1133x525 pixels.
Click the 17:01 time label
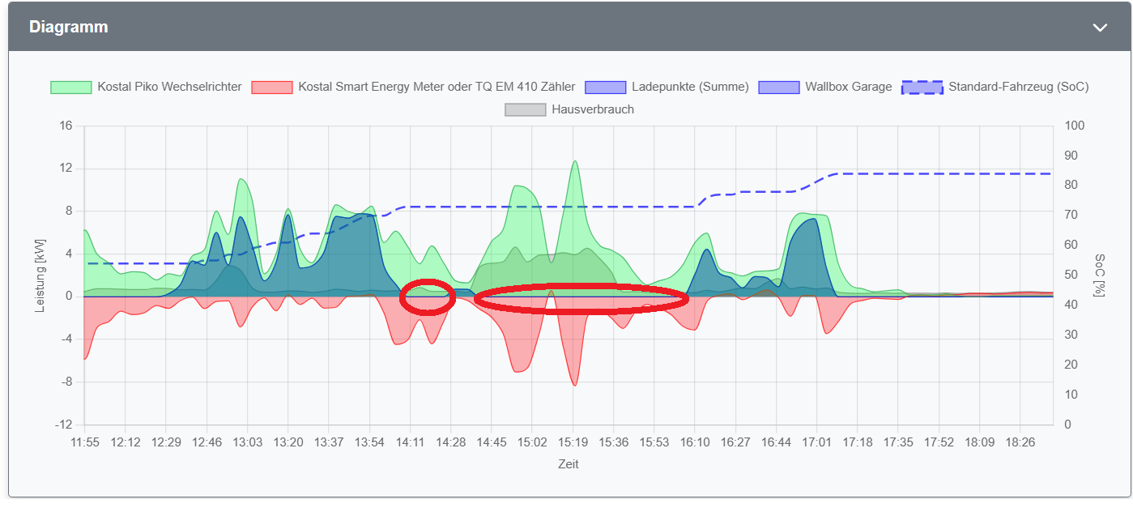pos(816,442)
